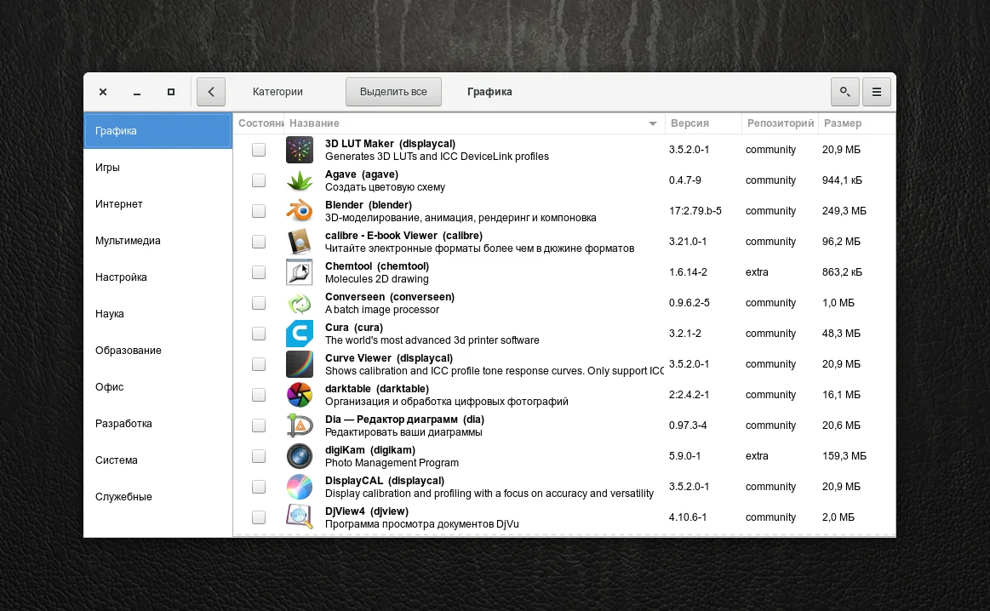This screenshot has height=611, width=990.
Task: Click the Состояние column header
Action: (x=259, y=123)
